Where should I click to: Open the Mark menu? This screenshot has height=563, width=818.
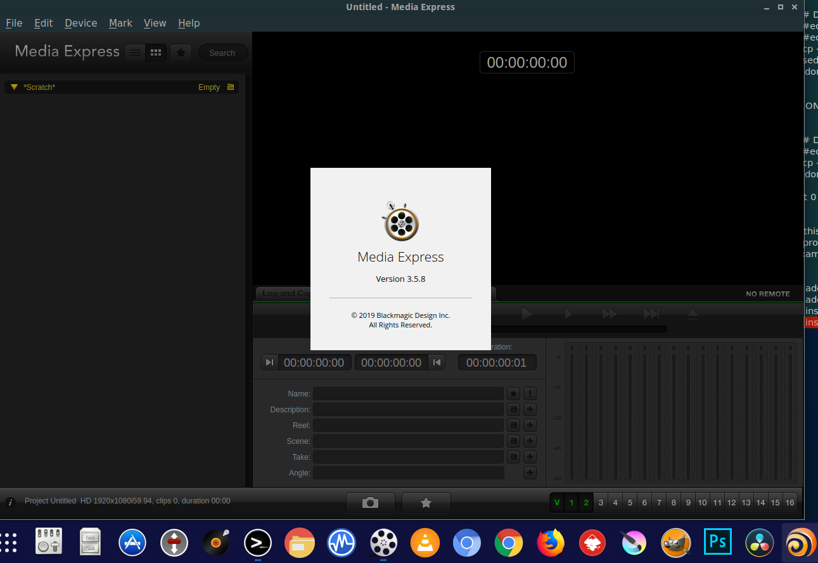click(x=120, y=23)
